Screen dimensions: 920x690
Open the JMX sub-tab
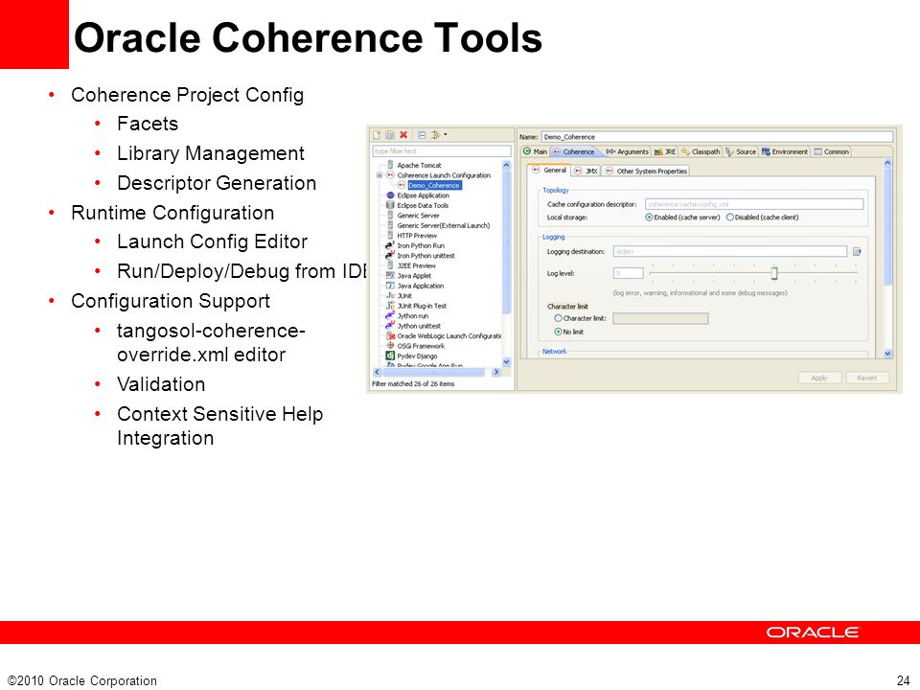[586, 171]
